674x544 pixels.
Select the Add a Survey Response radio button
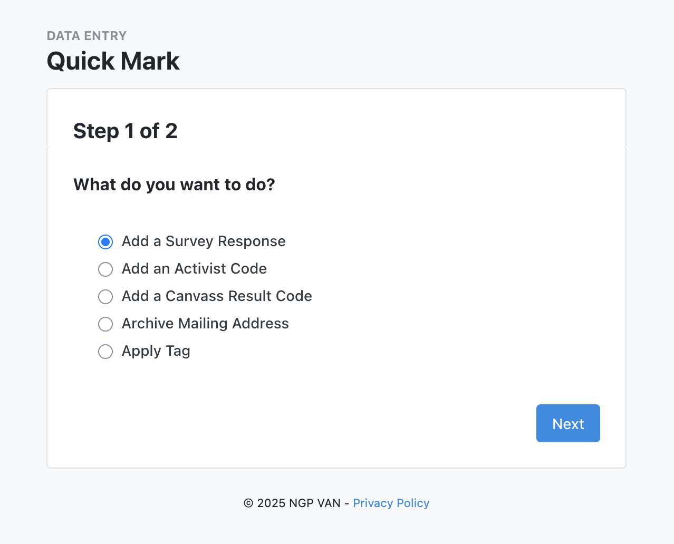[105, 242]
